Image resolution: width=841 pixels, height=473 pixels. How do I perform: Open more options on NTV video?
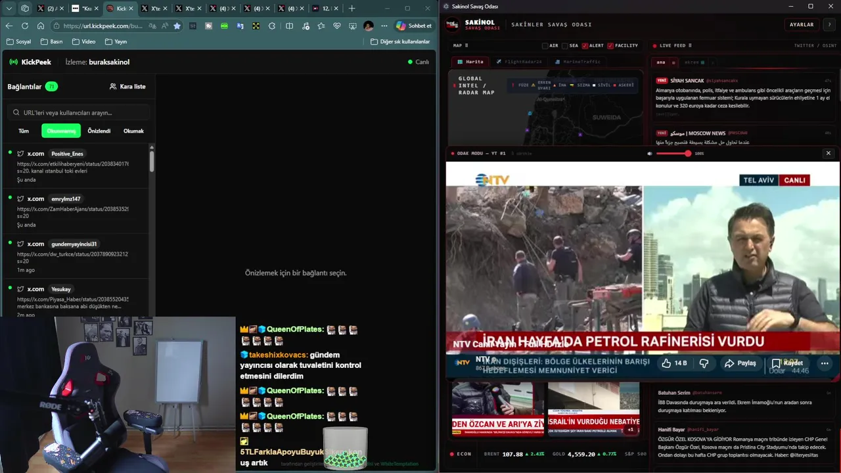coord(824,363)
